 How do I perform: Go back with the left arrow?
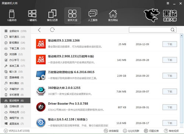tap(39, 30)
